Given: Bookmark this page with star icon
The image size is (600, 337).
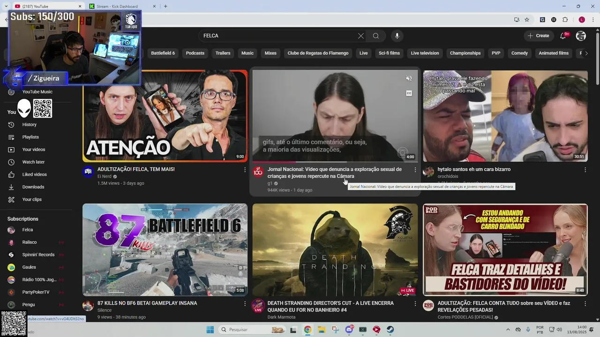Looking at the screenshot, I should (527, 20).
